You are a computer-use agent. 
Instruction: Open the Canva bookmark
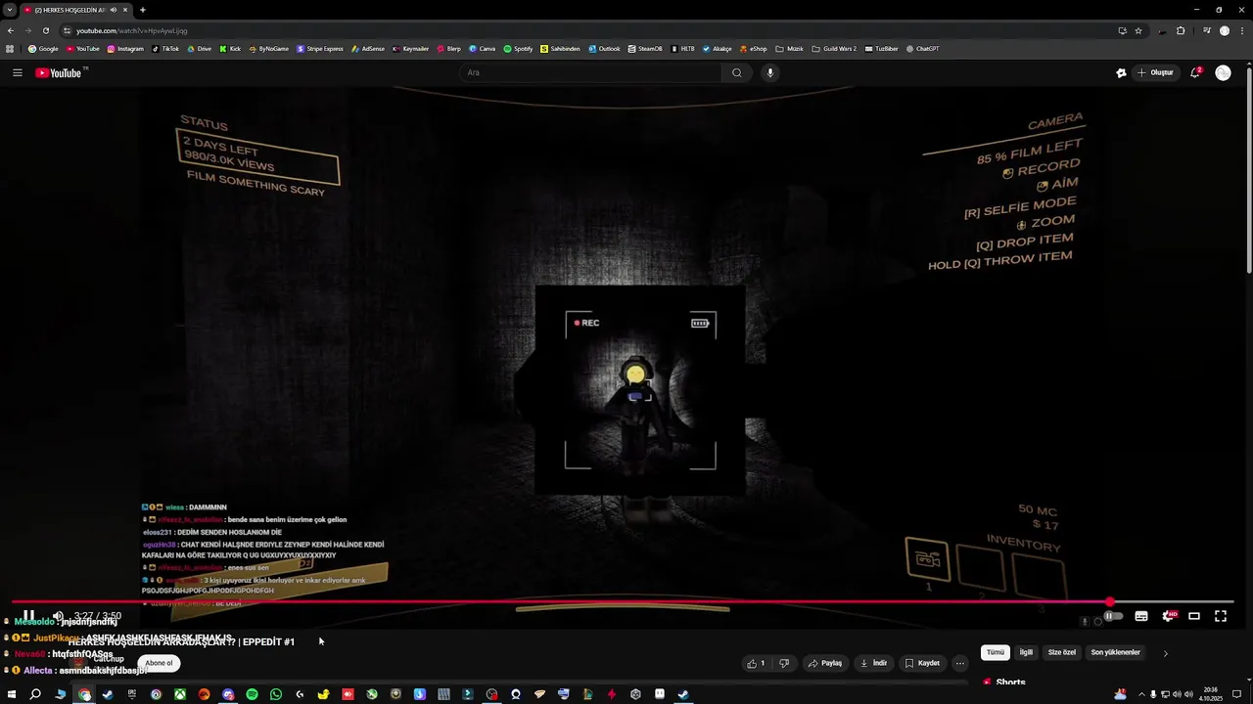tap(482, 49)
